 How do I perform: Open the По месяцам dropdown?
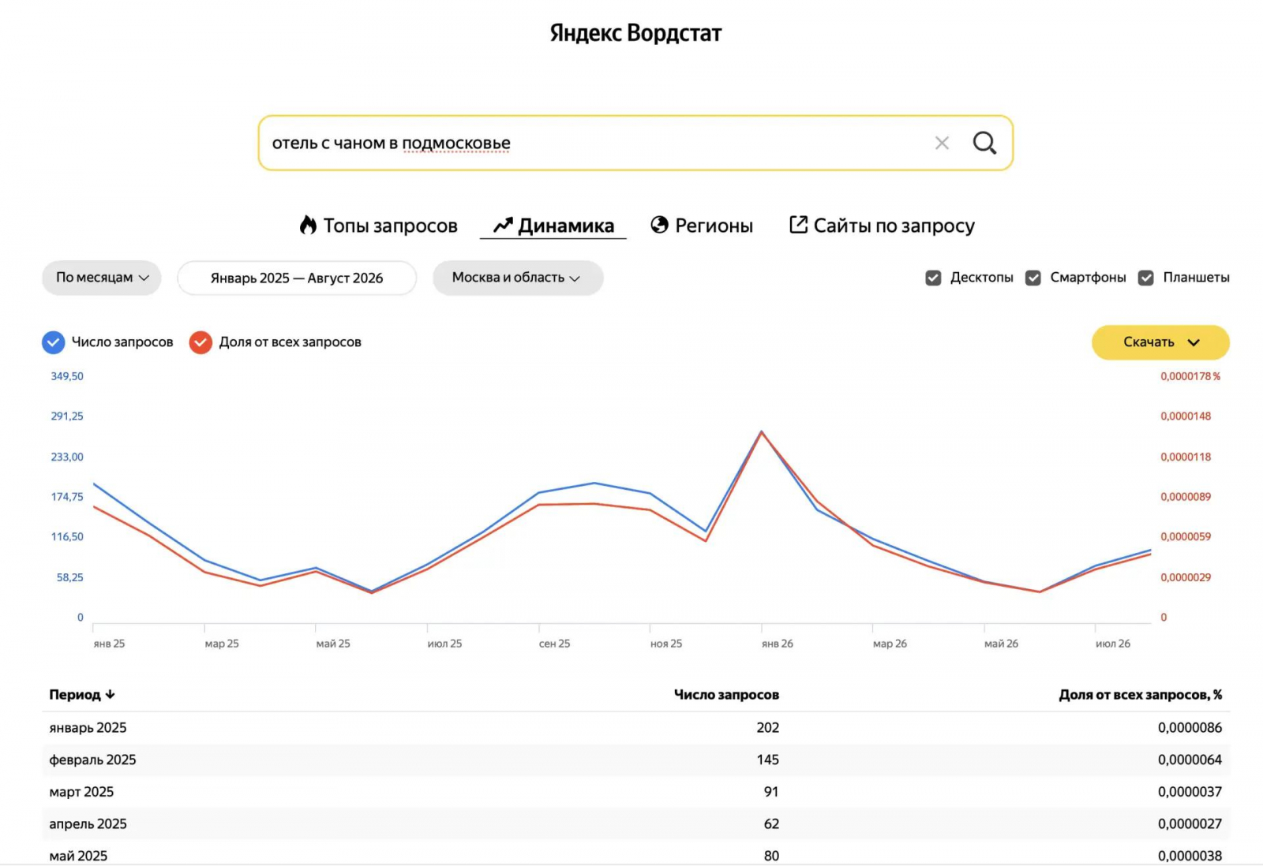click(x=102, y=278)
